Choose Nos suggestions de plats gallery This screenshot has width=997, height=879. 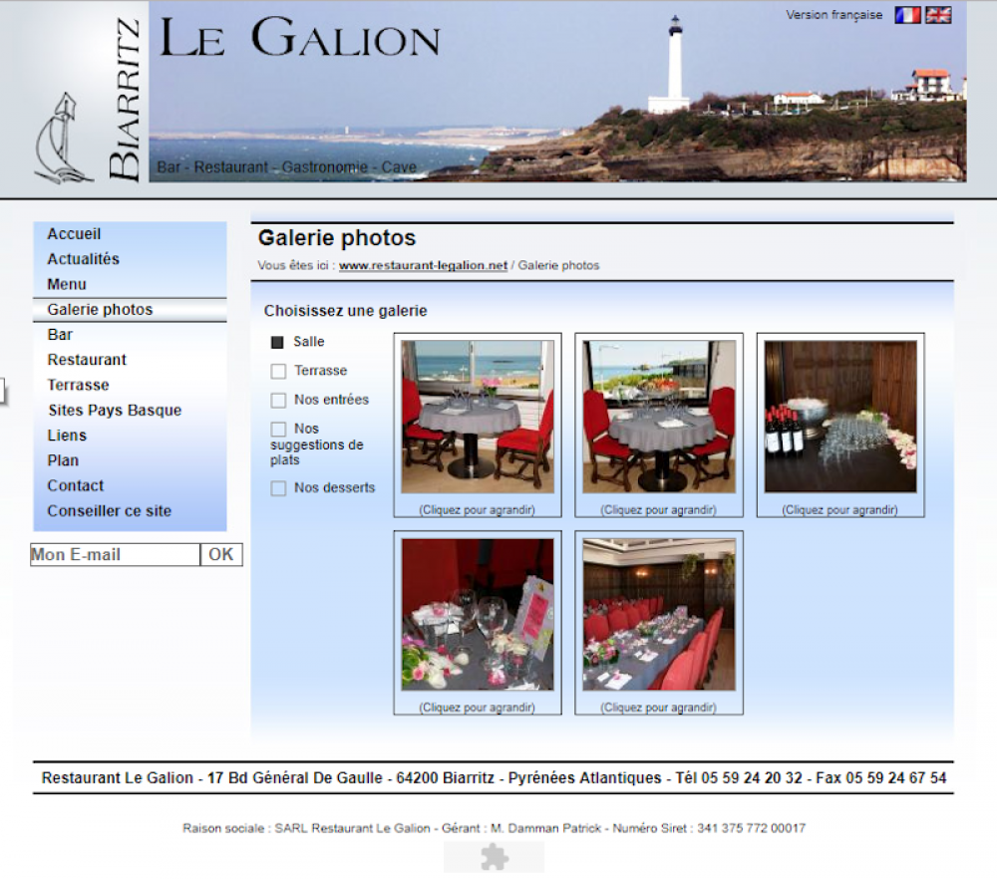coord(278,429)
